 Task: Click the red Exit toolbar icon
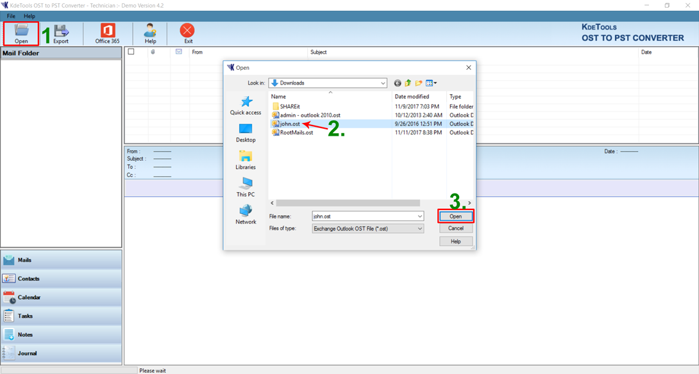(187, 33)
